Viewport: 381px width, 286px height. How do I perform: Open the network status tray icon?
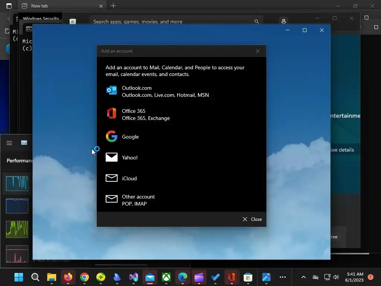point(327,277)
